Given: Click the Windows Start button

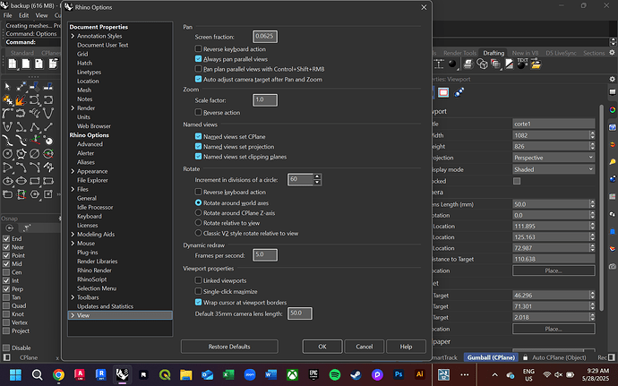Looking at the screenshot, I should [x=16, y=374].
